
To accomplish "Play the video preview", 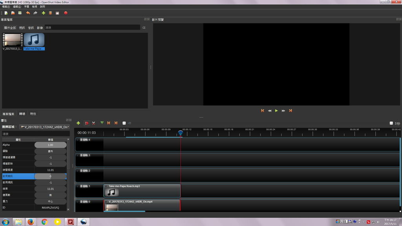I will 276,111.
